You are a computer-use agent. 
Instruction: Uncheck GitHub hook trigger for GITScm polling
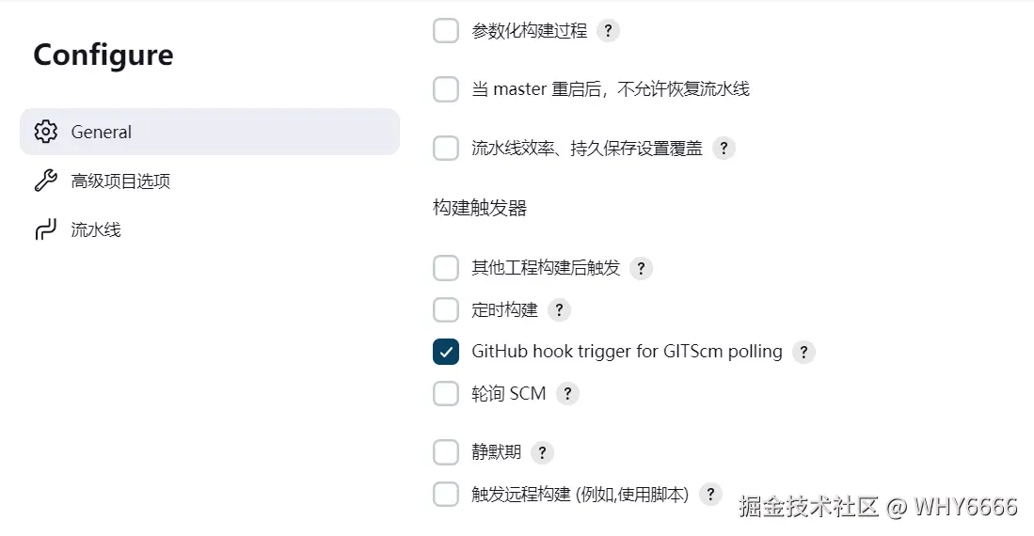445,352
